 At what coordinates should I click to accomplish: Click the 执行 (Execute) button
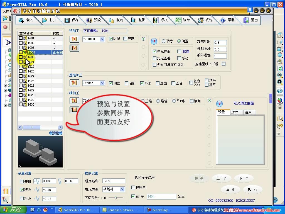[252, 189]
